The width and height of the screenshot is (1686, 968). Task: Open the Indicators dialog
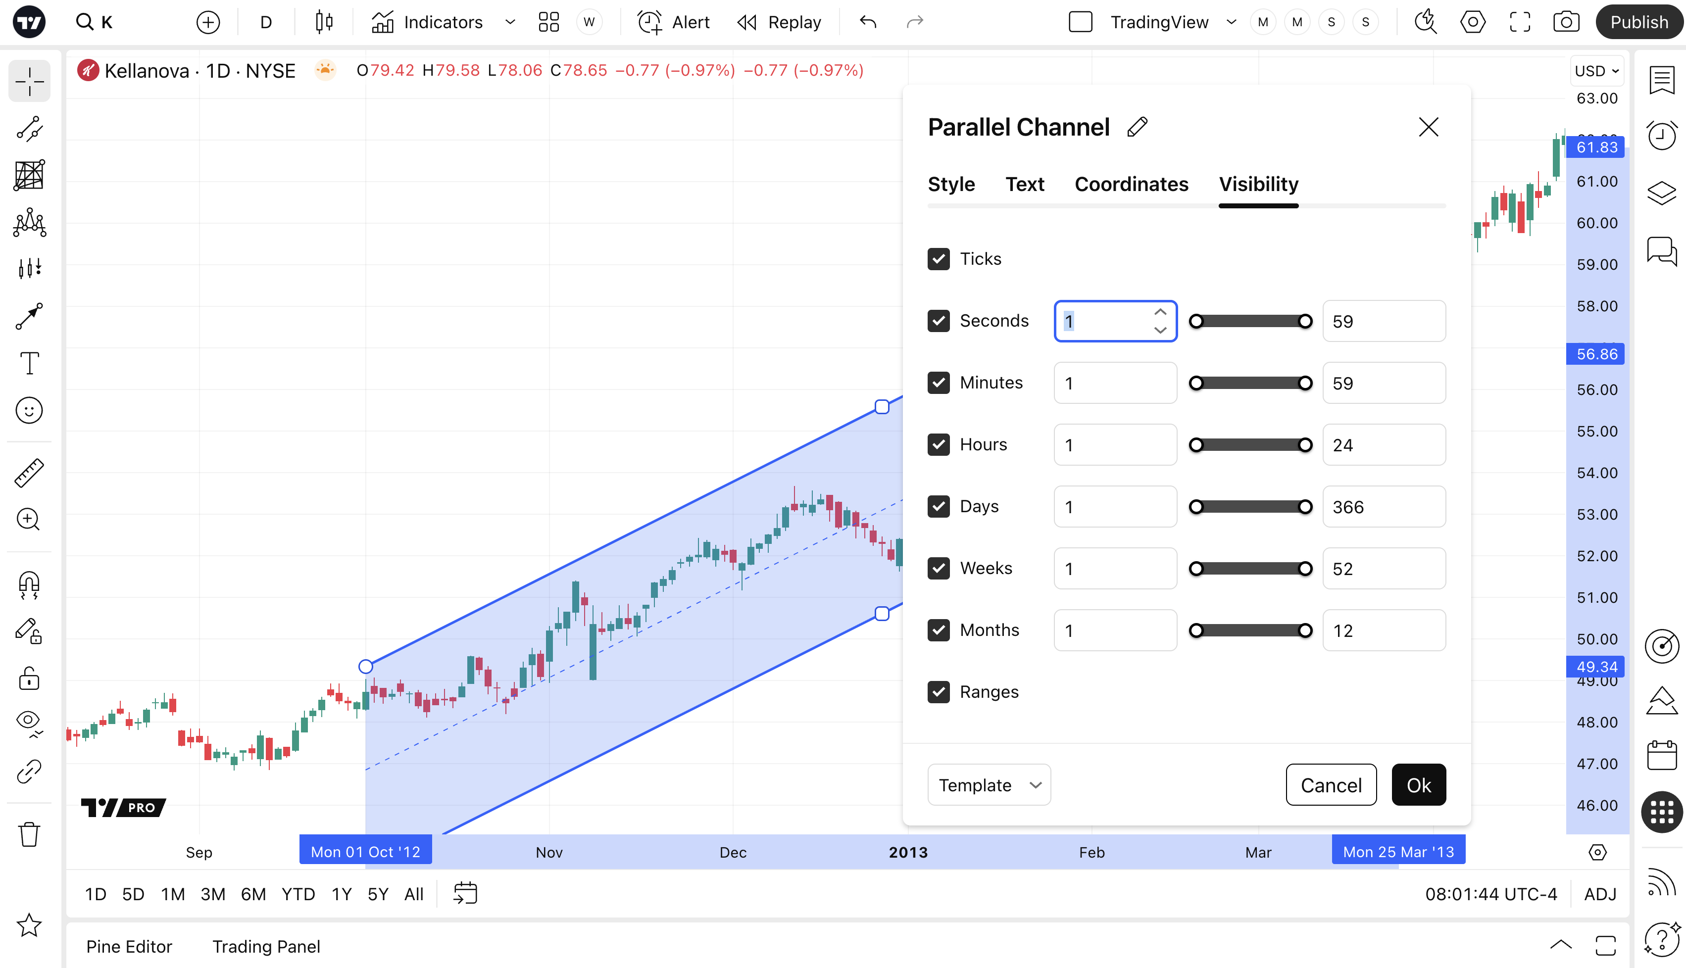427,23
